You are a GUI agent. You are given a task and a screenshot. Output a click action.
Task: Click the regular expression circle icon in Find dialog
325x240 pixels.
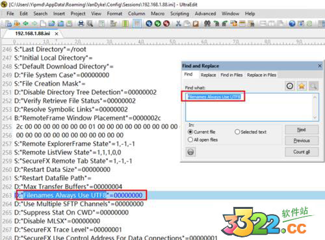click(290, 86)
